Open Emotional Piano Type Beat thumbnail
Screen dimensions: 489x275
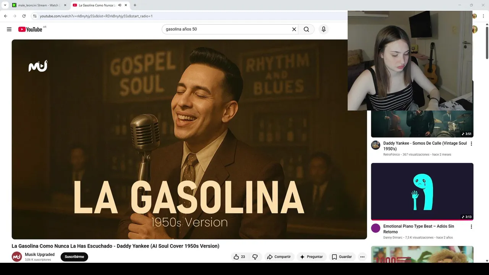click(x=422, y=192)
